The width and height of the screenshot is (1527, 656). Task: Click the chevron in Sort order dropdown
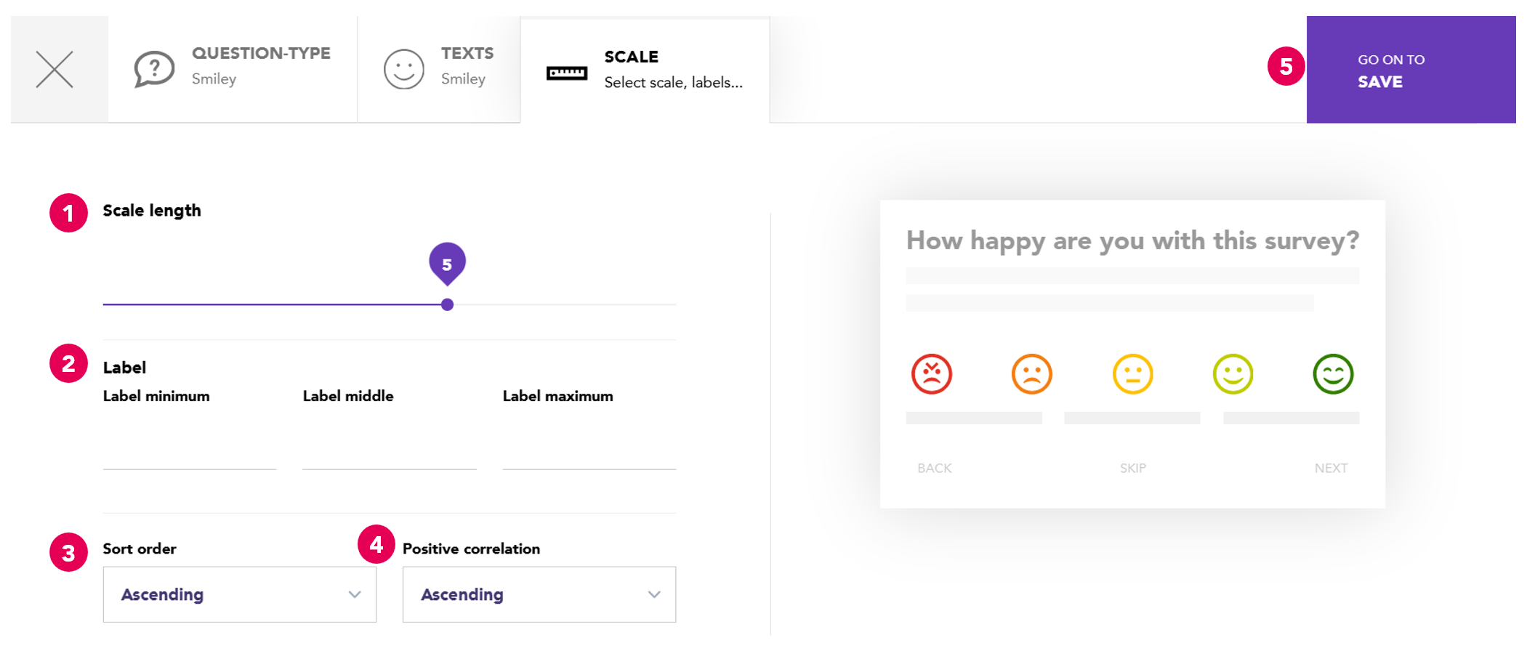tap(355, 594)
